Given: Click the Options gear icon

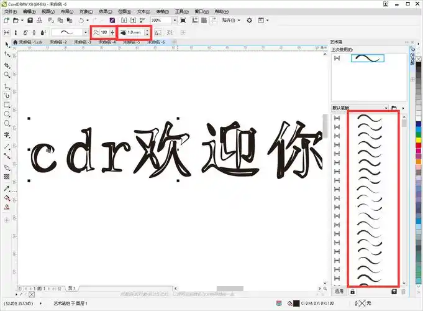Looking at the screenshot, I should point(250,21).
